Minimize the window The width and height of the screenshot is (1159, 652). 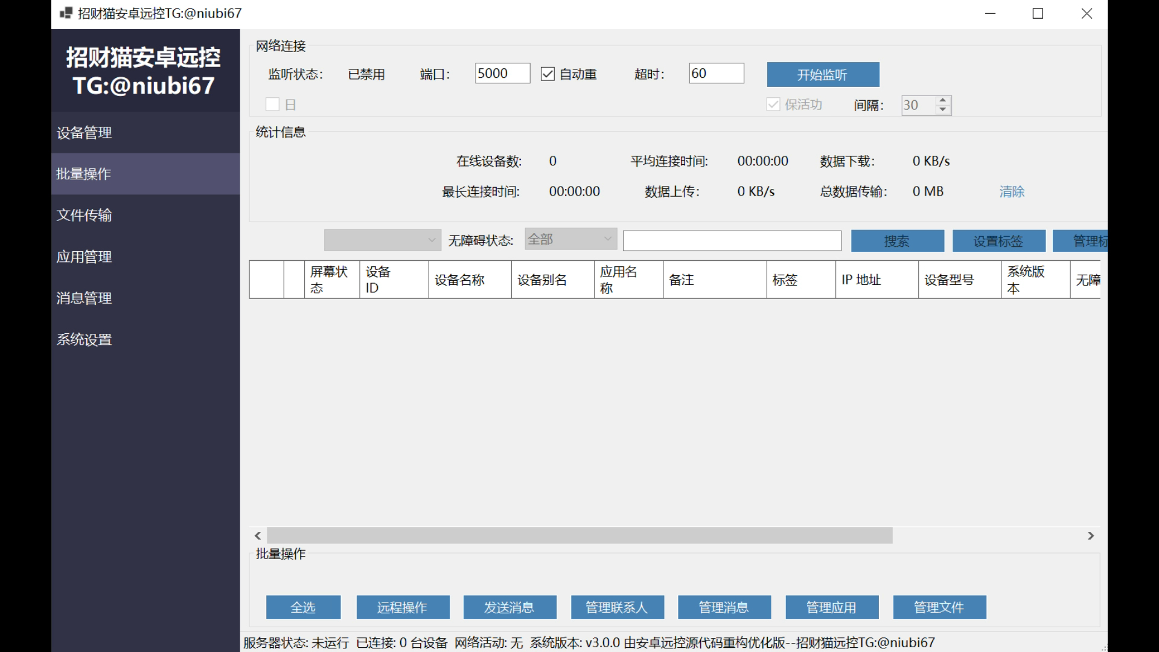tap(990, 13)
